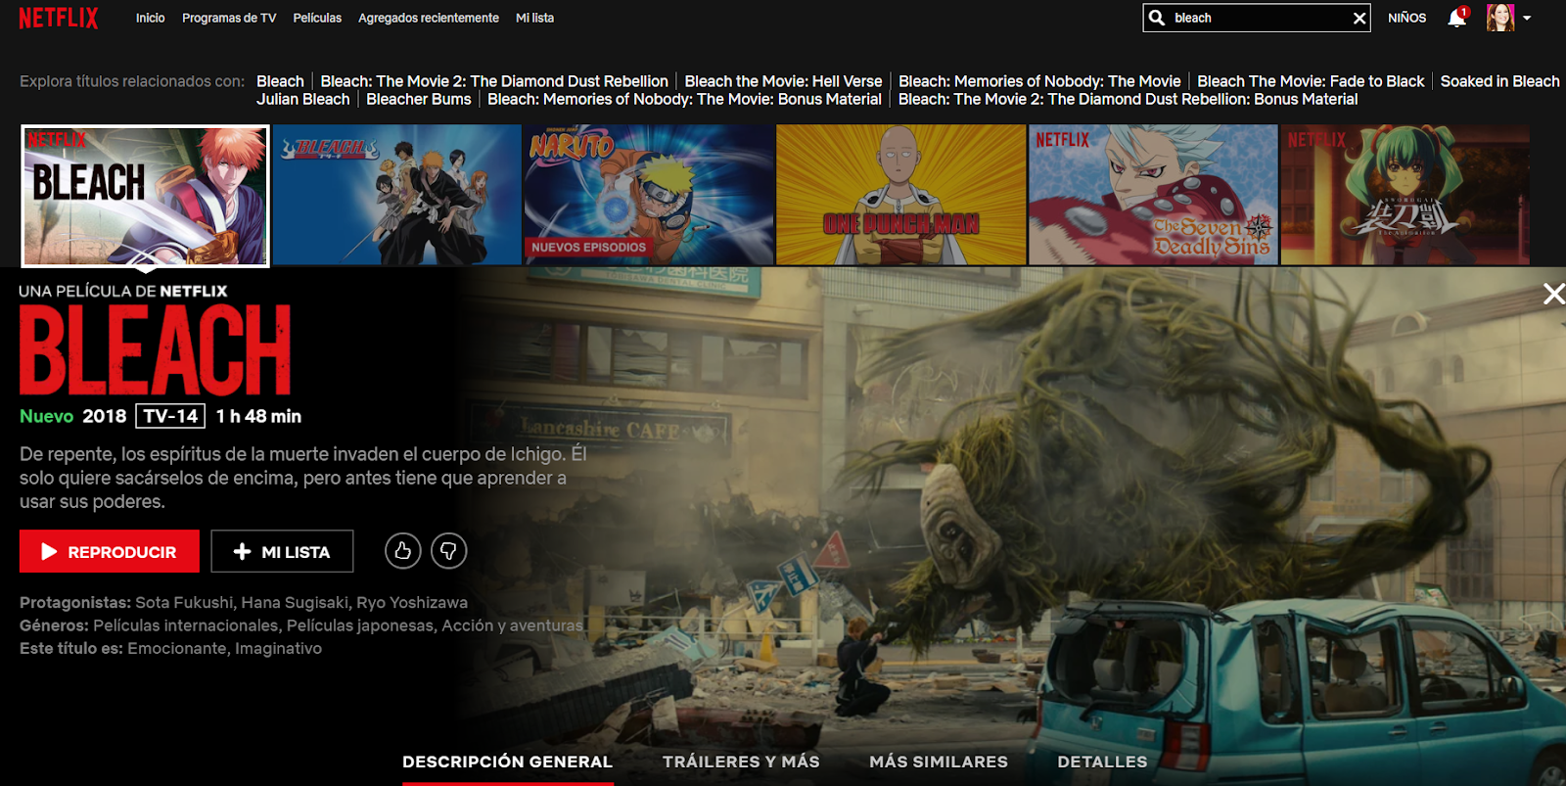Click the search magnifier icon
Screen dimensions: 1566x786
(x=1157, y=18)
